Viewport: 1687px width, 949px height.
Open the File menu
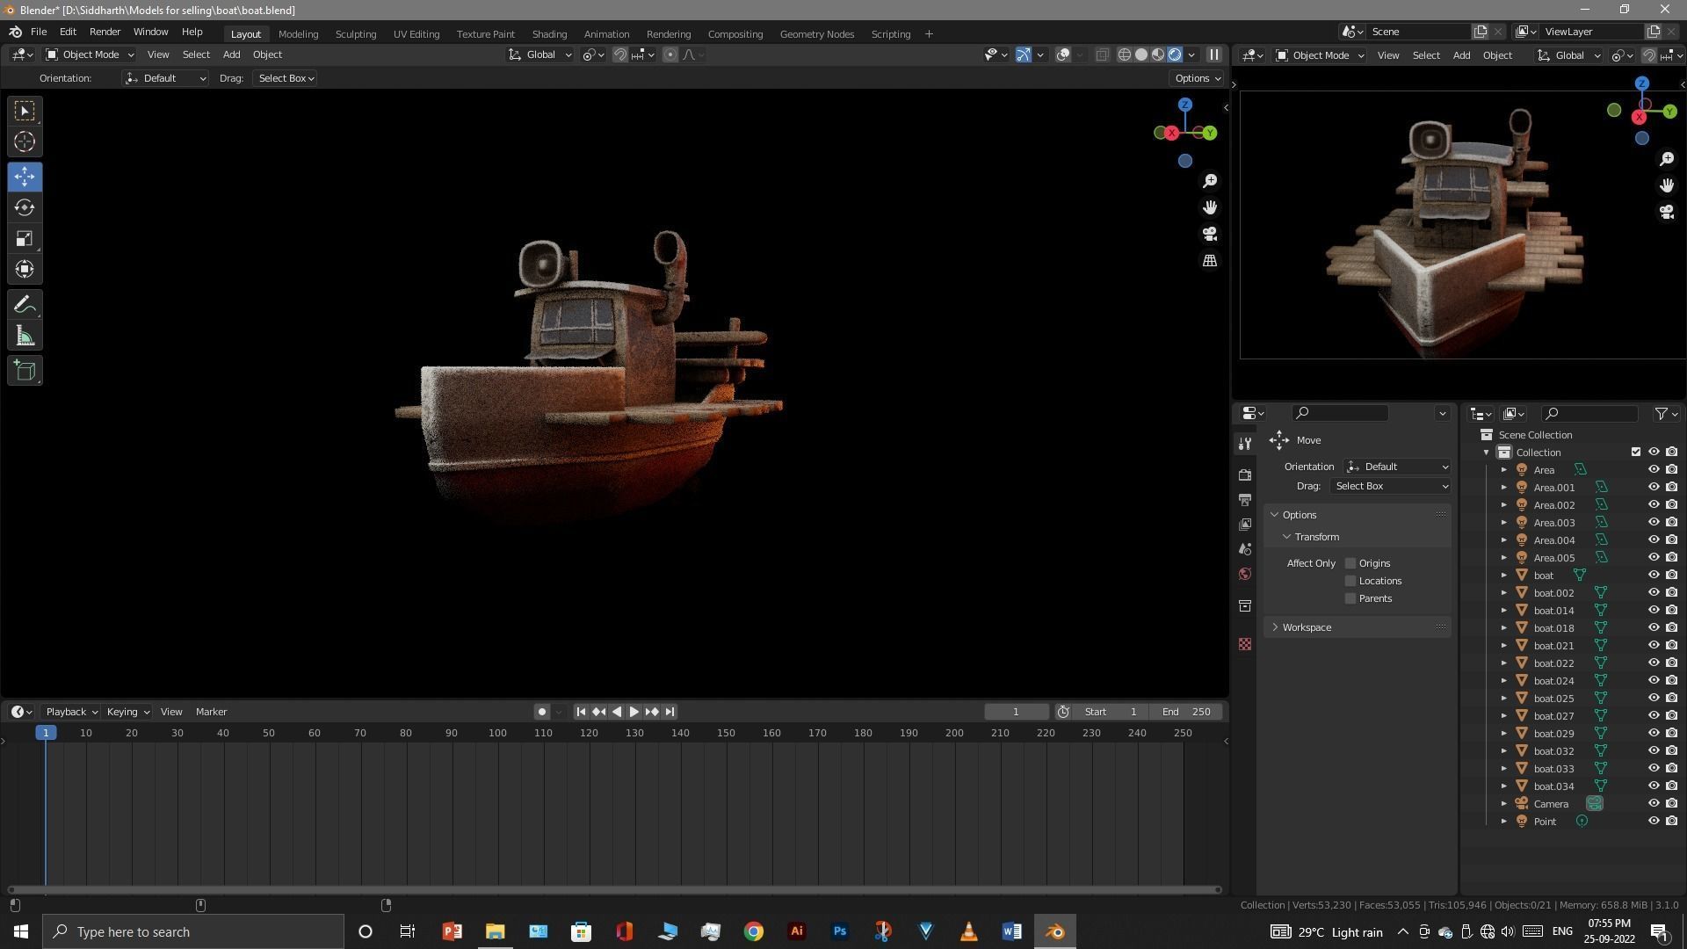pyautogui.click(x=39, y=32)
